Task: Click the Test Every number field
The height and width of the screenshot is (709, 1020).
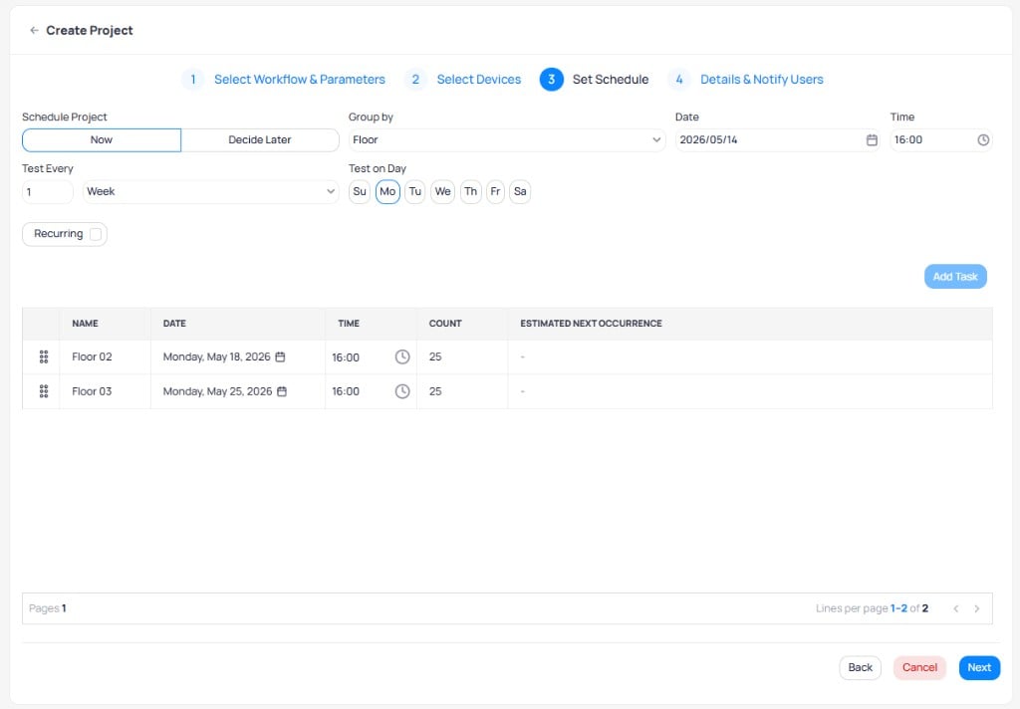Action: click(48, 192)
